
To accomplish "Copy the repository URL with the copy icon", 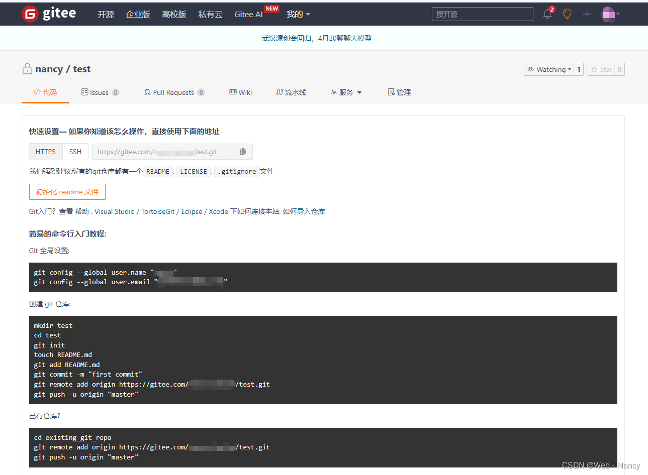I will (243, 152).
